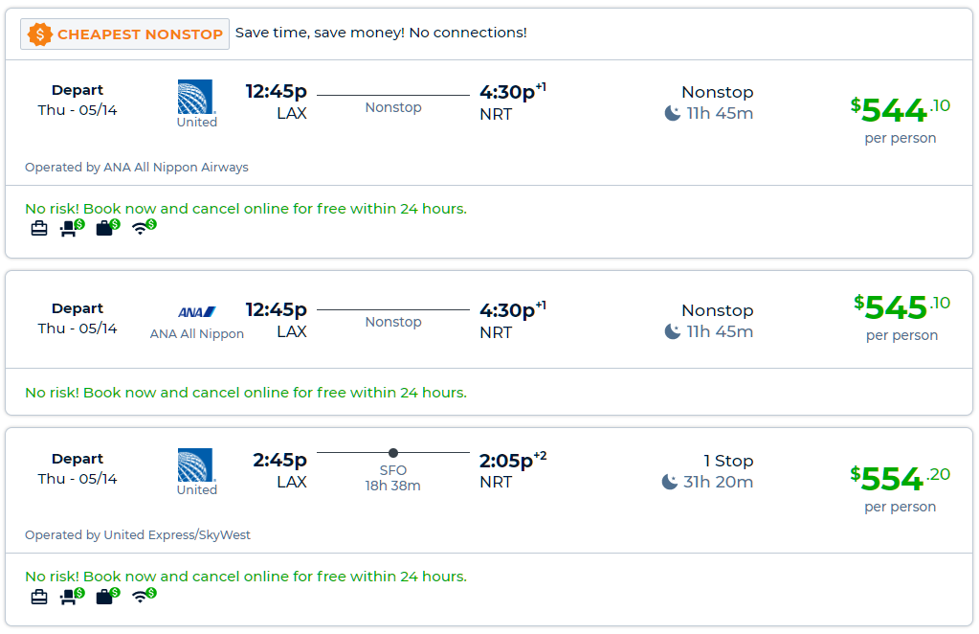This screenshot has height=634, width=979.
Task: Click "Operated by United Express/SkyWest" text
Action: (138, 535)
